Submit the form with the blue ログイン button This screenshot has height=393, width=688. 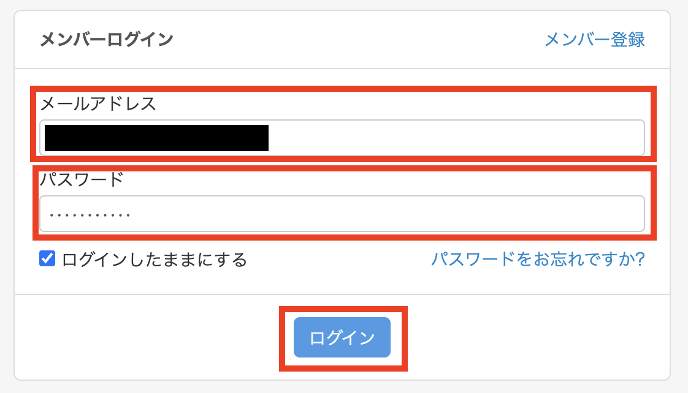(x=342, y=337)
